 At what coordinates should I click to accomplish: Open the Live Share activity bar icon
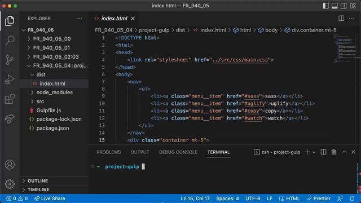click(x=10, y=118)
